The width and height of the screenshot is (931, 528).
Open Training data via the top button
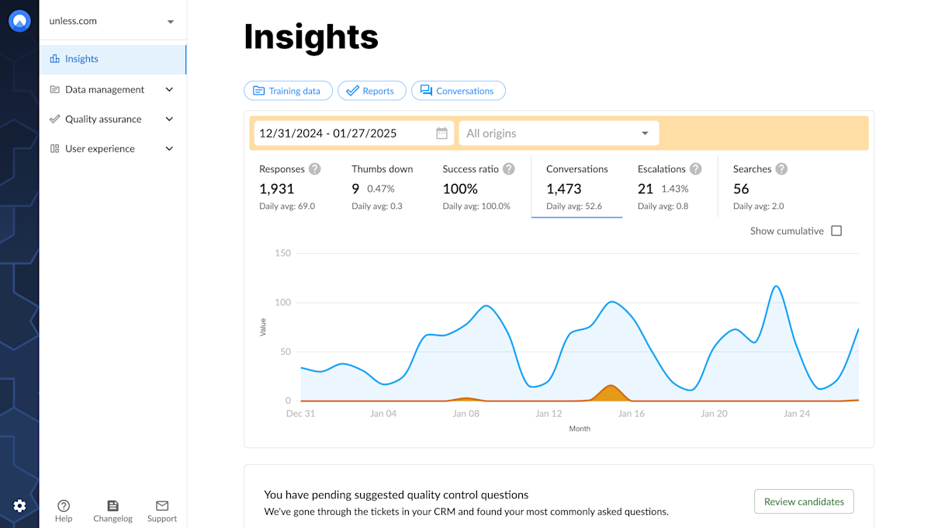(288, 90)
